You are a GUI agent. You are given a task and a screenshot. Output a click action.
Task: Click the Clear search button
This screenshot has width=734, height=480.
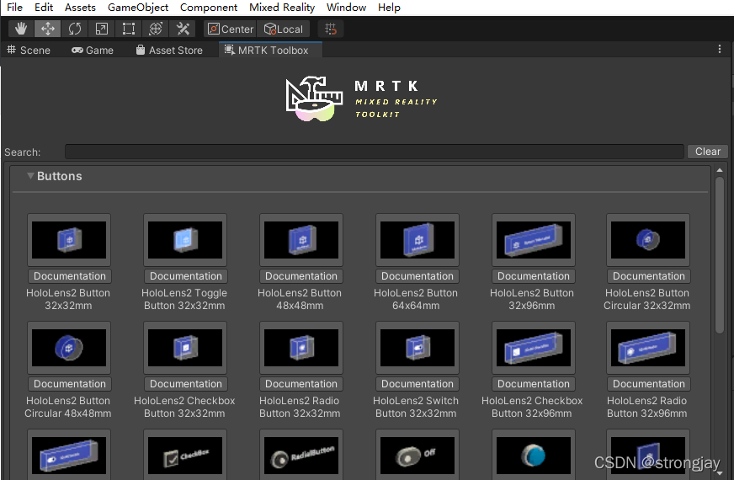(x=707, y=152)
